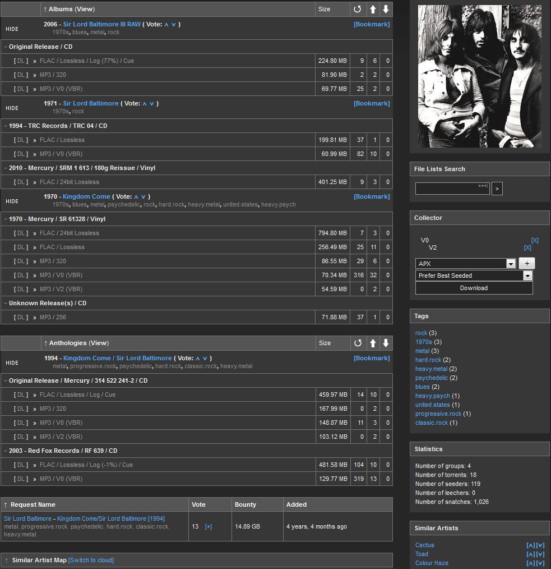Click Anthologies snatches circular-arrow icon
The height and width of the screenshot is (569, 551).
coord(358,343)
